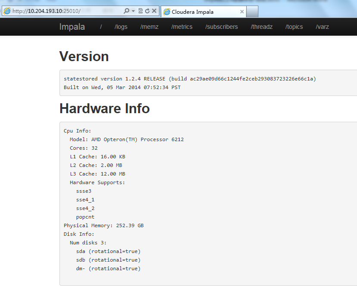Close the Cloudera Impala tab
This screenshot has height=287, width=357.
(242, 12)
